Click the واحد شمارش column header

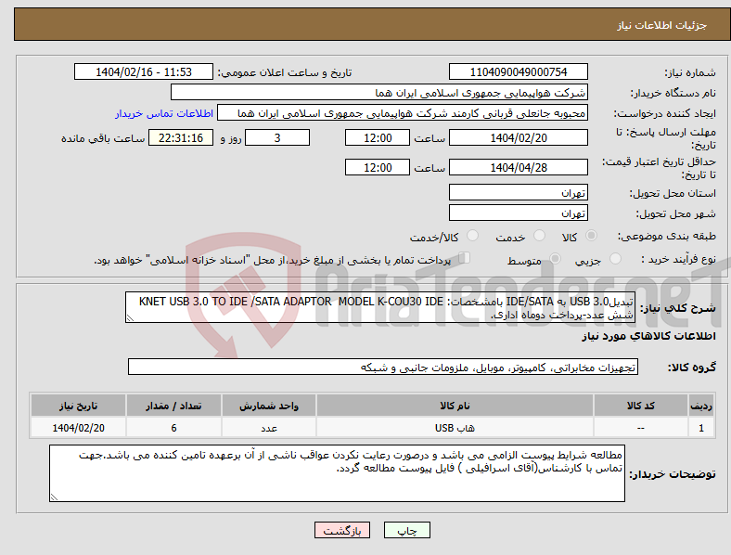point(269,406)
